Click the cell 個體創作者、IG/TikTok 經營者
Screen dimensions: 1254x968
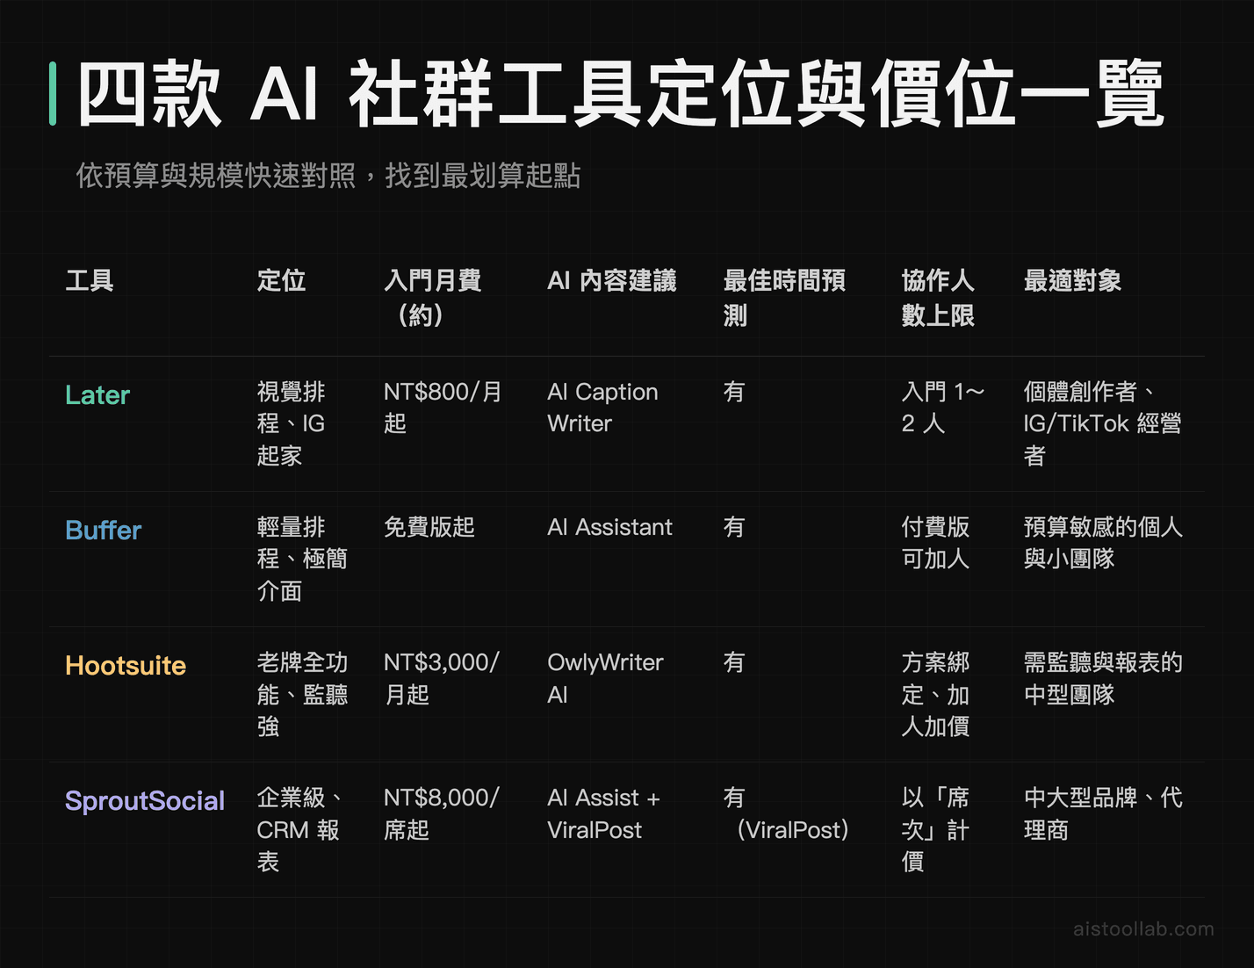coord(1102,423)
